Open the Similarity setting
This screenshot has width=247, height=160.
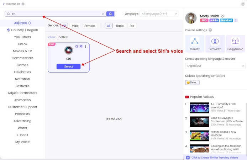click(x=215, y=44)
